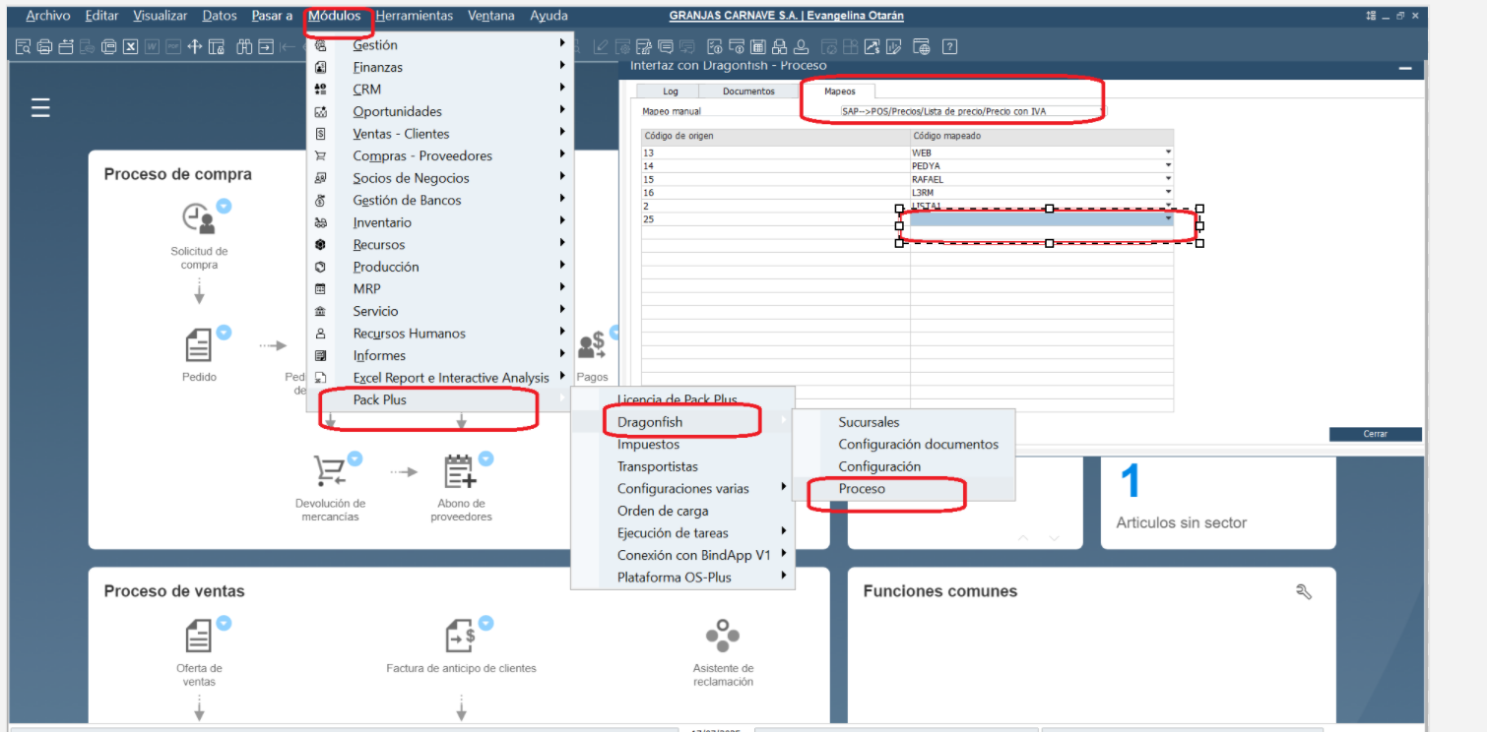
Task: Select Ejecución de tareas submenu entry
Action: click(682, 533)
